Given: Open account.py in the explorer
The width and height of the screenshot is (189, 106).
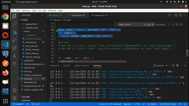Looking at the screenshot, I should [x=31, y=42].
